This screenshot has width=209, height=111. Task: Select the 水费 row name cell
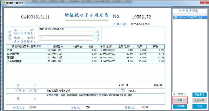(x=26, y=50)
